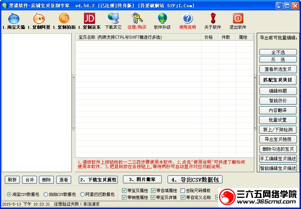Open 下载其它 downloads tool
301x209 pixels.
pos(113,21)
